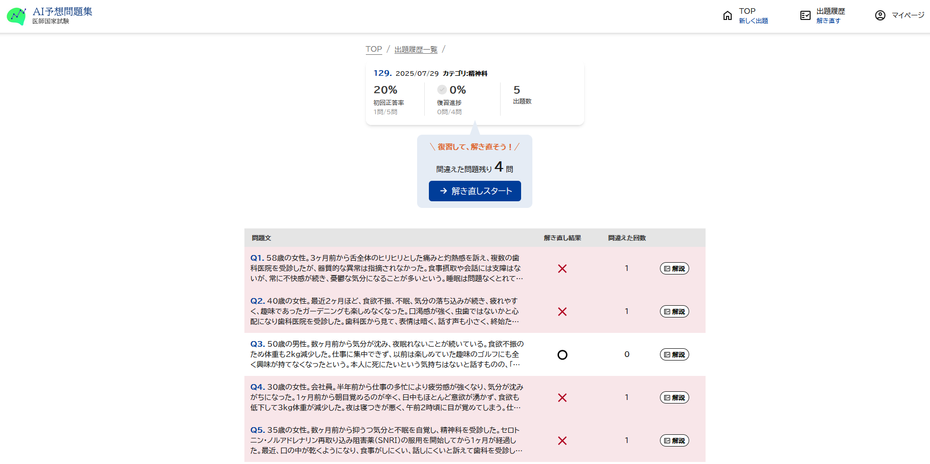
Task: Click the 0% 復習進捗 value
Action: coord(458,90)
